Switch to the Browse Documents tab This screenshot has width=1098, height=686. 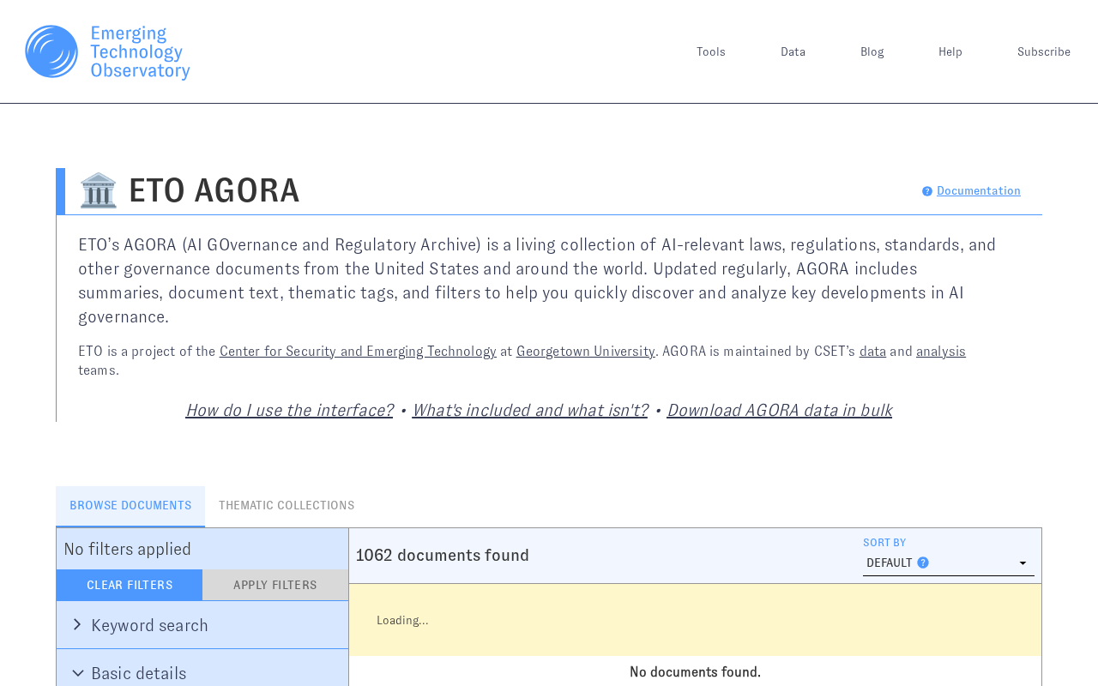(130, 506)
